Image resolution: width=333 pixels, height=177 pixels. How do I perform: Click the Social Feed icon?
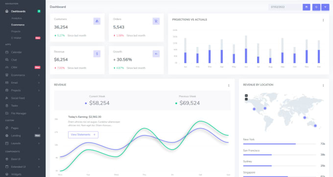(x=7, y=98)
